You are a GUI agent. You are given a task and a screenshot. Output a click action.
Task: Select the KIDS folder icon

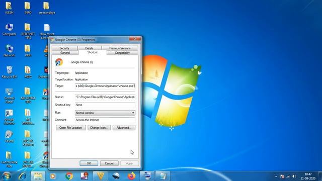[28, 51]
